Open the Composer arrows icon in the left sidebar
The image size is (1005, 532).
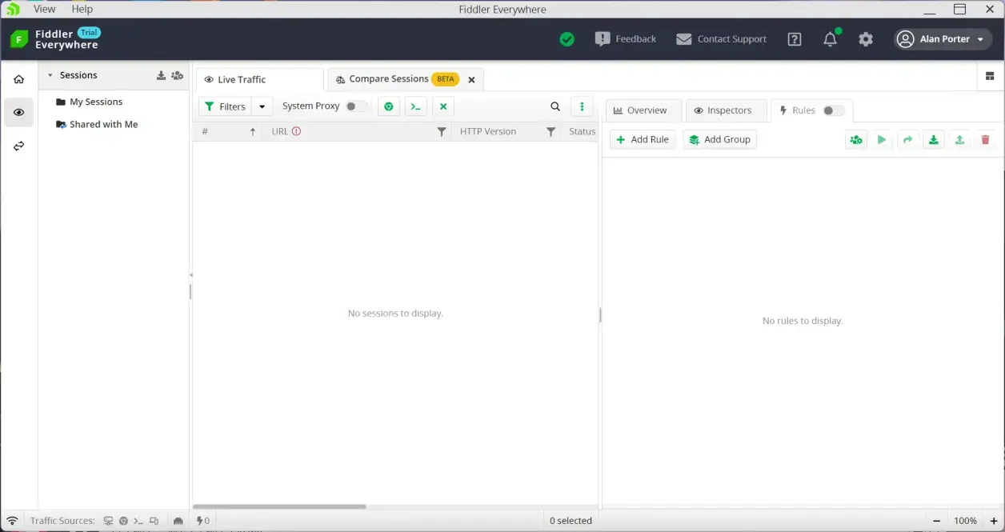pos(18,146)
